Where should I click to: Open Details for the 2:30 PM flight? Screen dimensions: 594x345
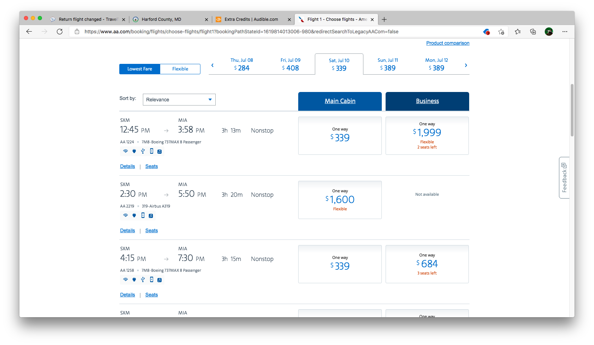coord(128,231)
